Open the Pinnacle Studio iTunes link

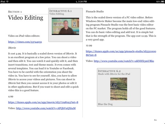[x=121, y=53]
